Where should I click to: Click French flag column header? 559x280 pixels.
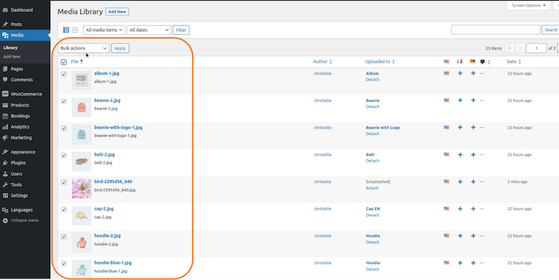(460, 61)
